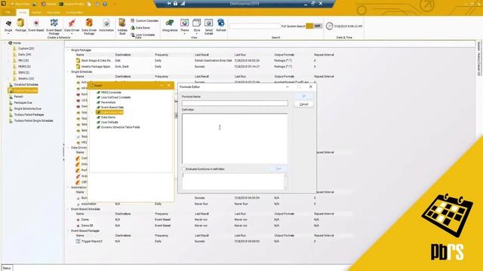Toggle the Full System Search switch
The image size is (483, 271).
[314, 26]
